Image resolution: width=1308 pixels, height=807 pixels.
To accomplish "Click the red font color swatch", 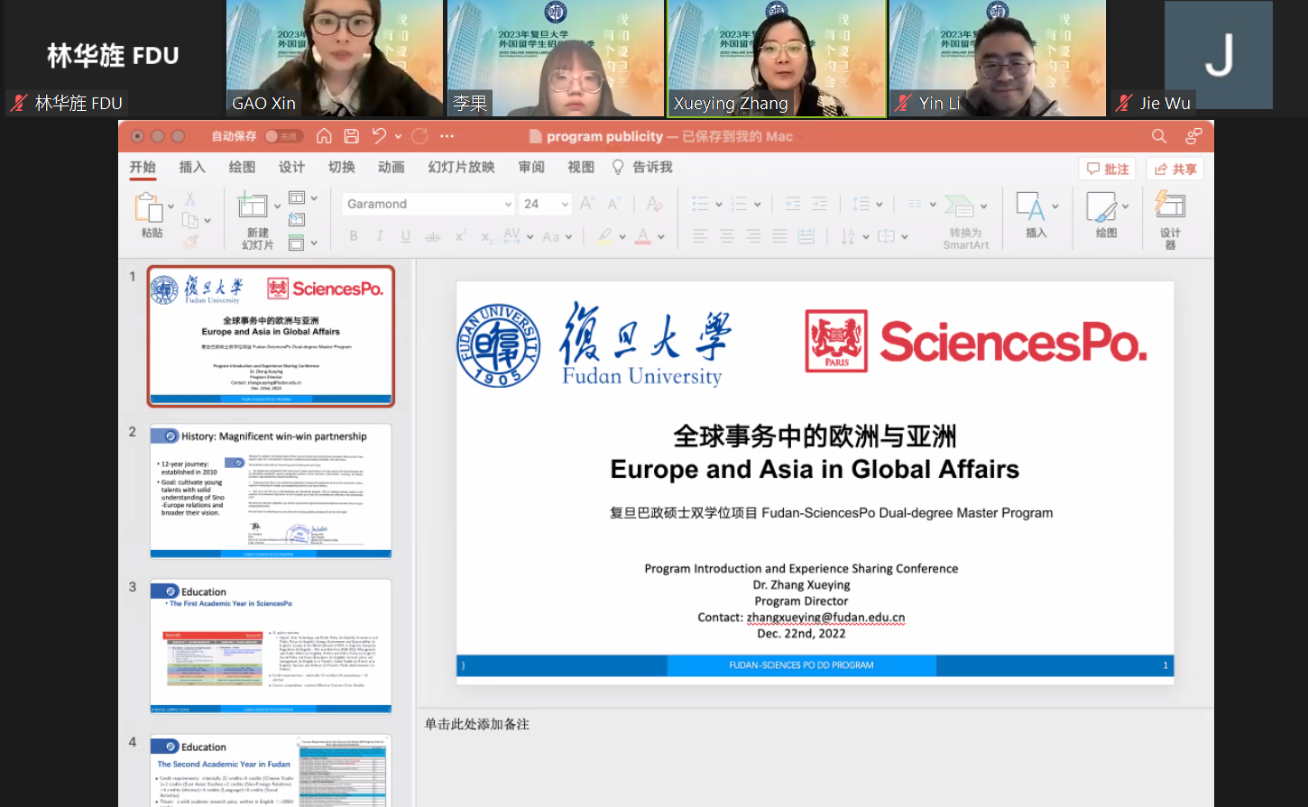I will coord(642,236).
